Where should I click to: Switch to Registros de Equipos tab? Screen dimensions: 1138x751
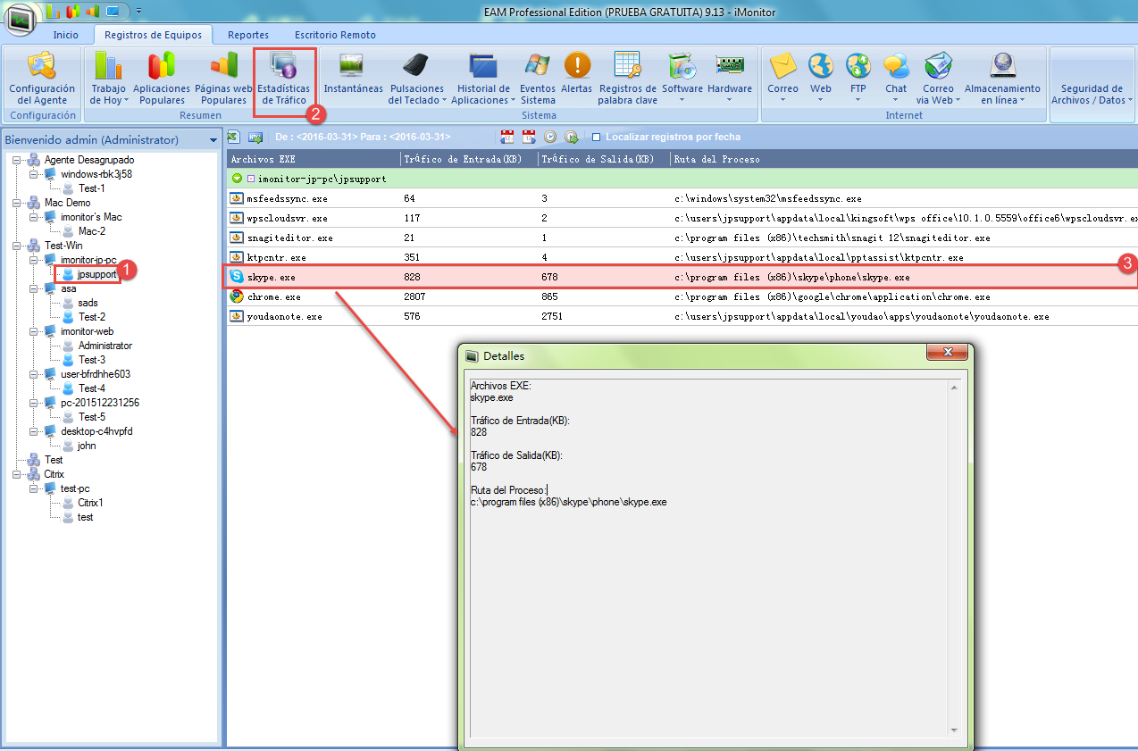(153, 35)
